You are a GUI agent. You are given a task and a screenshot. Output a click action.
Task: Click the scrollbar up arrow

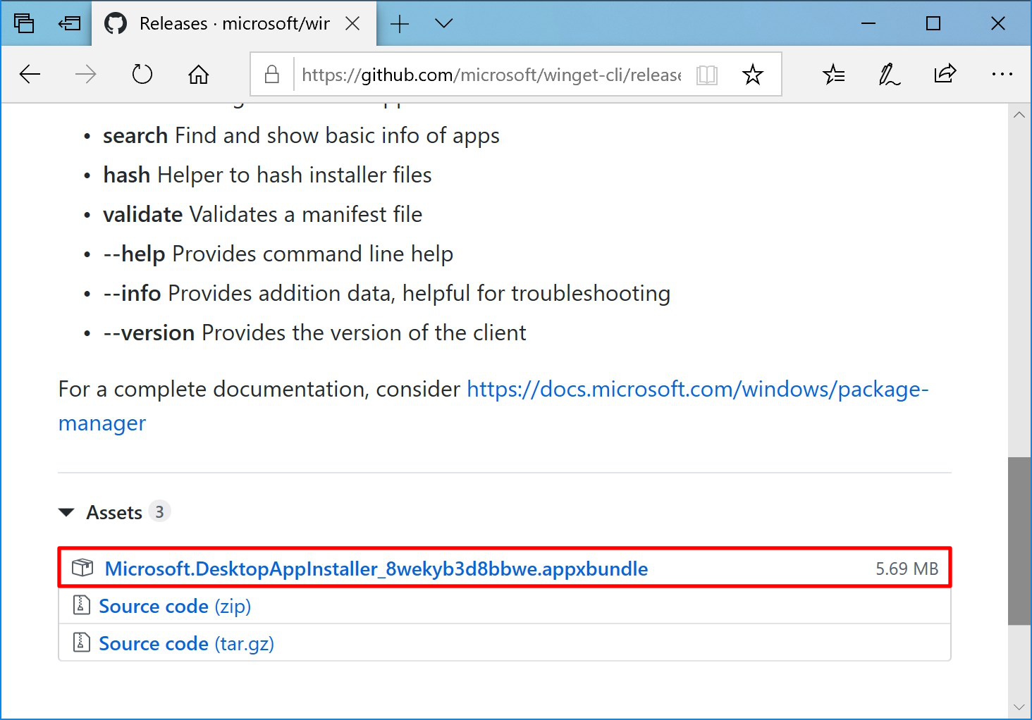[x=1019, y=115]
